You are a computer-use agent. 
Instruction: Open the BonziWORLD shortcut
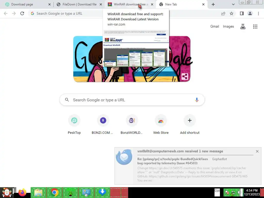(132, 124)
